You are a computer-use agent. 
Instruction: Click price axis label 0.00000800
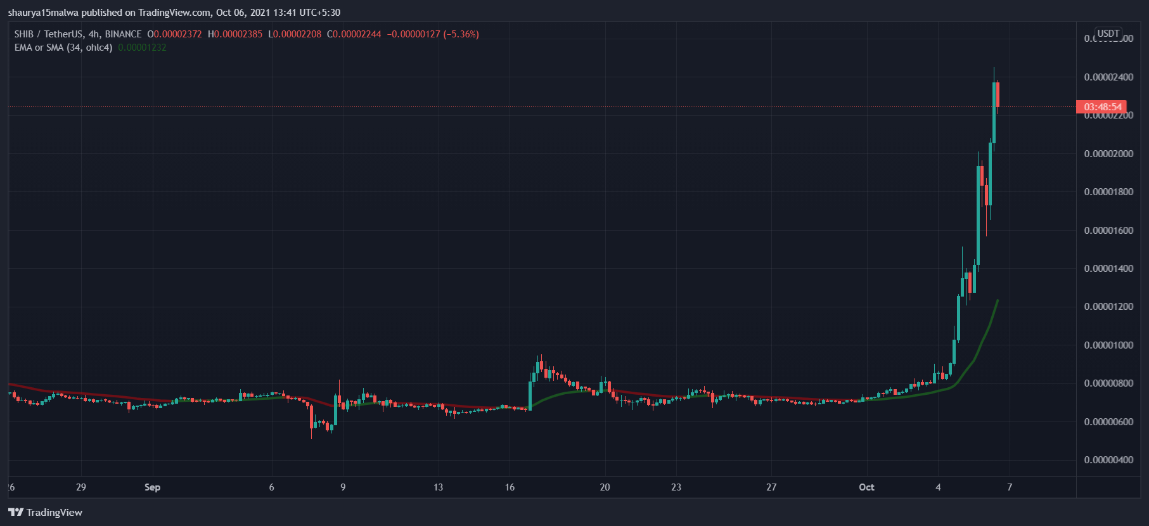pos(1108,383)
